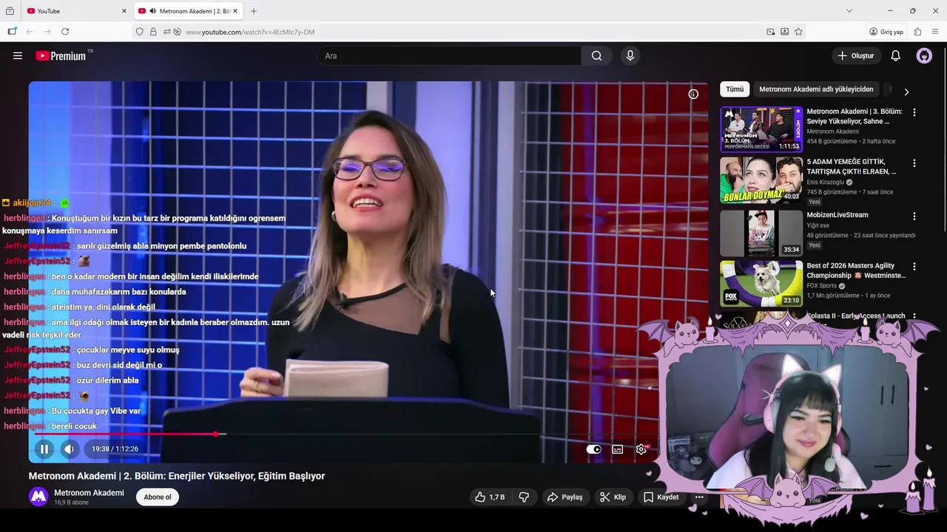Start voice search with the microphone
The image size is (947, 532).
tap(630, 55)
